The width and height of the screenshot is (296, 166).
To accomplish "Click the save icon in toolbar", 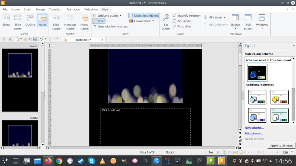I will point(35,39).
